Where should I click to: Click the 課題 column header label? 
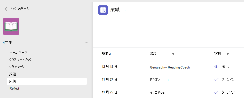click(153, 54)
